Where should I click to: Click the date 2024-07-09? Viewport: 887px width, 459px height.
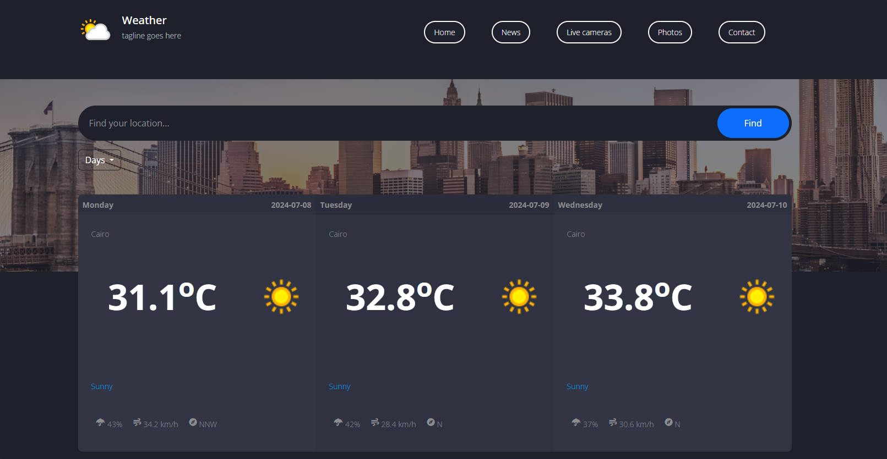[x=529, y=205]
